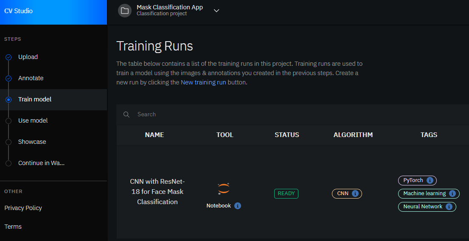Click the Notebook tool label
The width and height of the screenshot is (469, 241).
(x=219, y=206)
